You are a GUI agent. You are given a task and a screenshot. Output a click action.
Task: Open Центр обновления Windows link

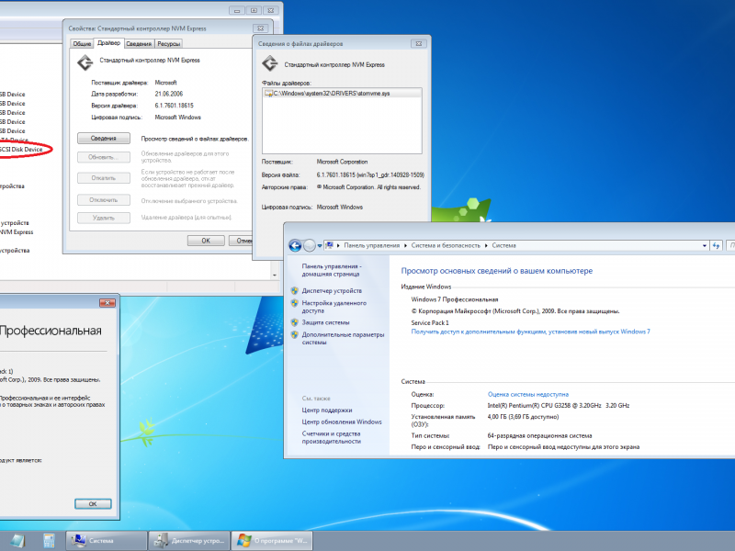click(342, 422)
